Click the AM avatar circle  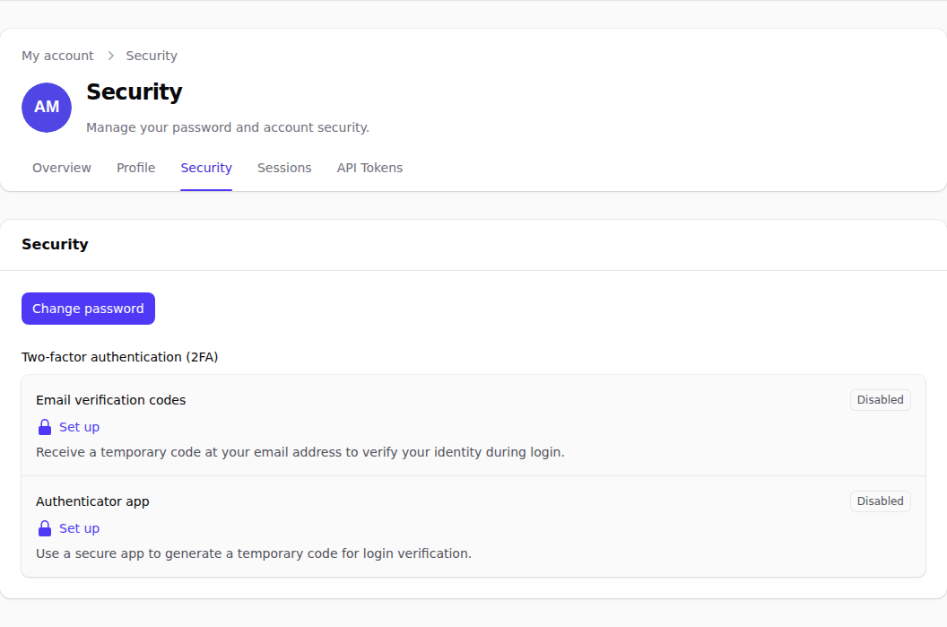47,108
